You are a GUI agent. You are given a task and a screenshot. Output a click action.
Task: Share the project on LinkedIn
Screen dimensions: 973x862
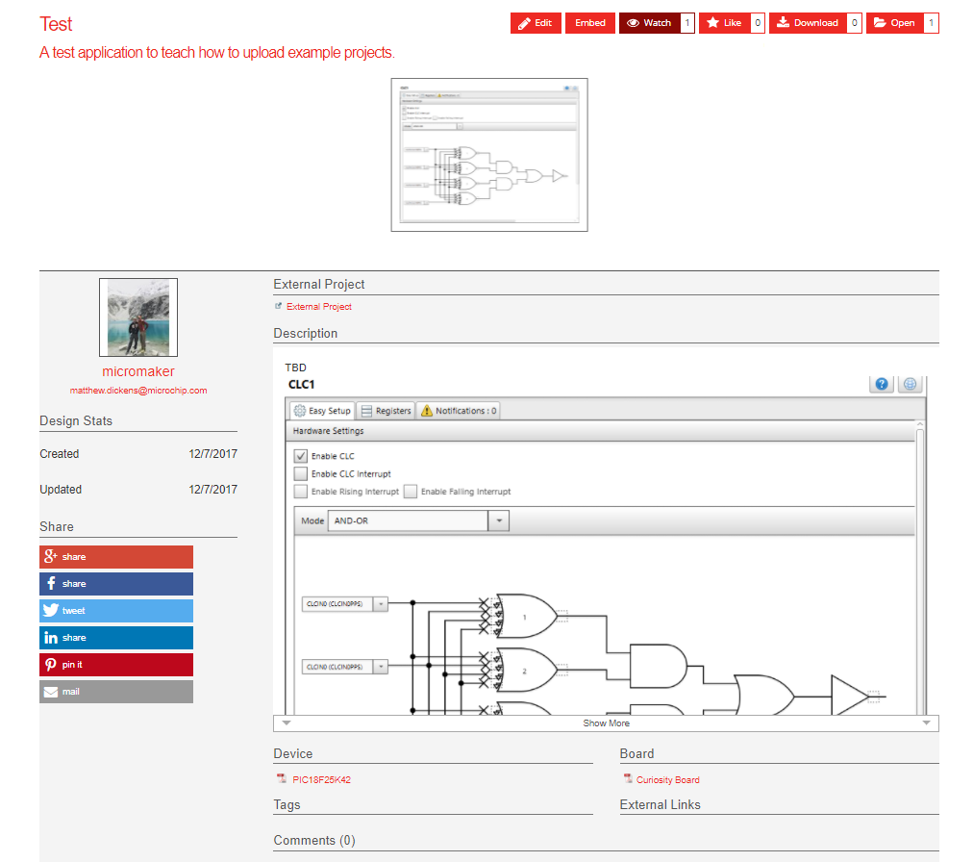(x=115, y=638)
